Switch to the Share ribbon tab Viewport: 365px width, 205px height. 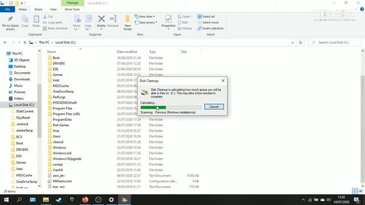coord(38,9)
